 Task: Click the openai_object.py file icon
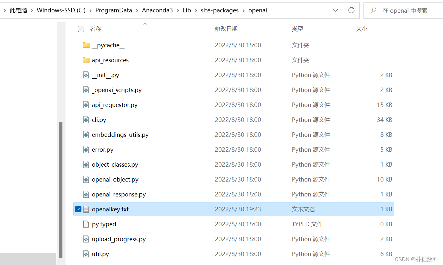pyautogui.click(x=86, y=179)
